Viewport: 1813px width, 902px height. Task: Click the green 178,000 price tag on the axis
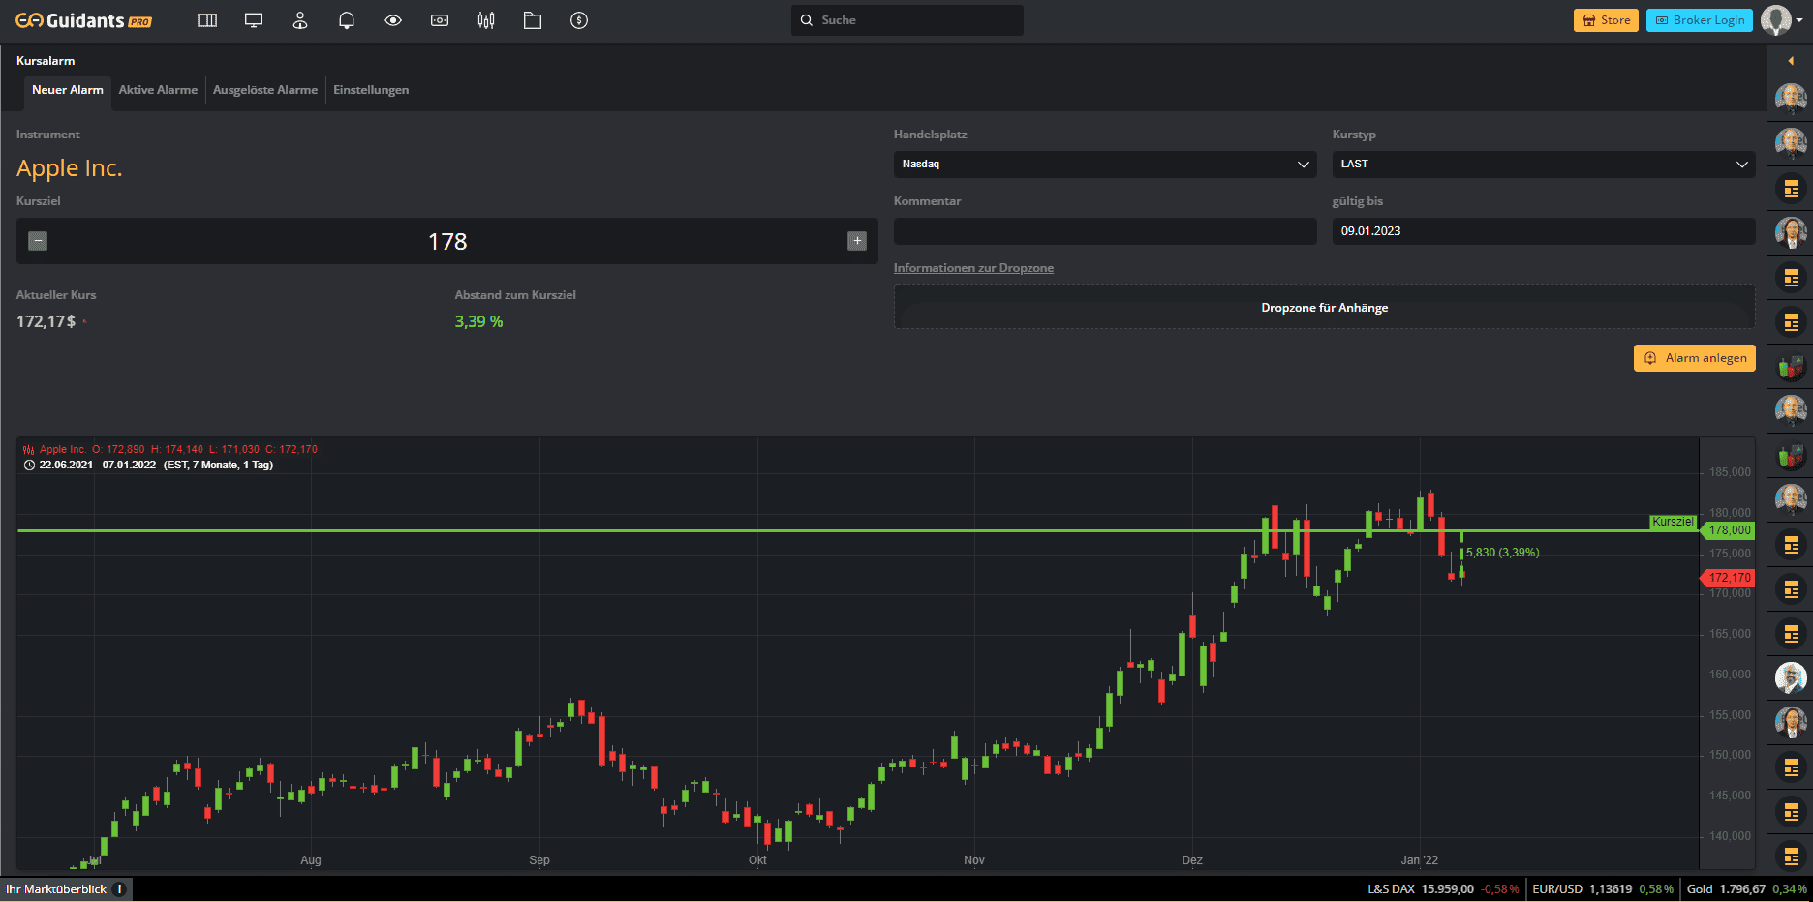click(1730, 530)
